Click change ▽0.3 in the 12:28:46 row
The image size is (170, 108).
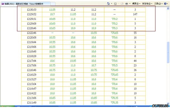[114, 28]
